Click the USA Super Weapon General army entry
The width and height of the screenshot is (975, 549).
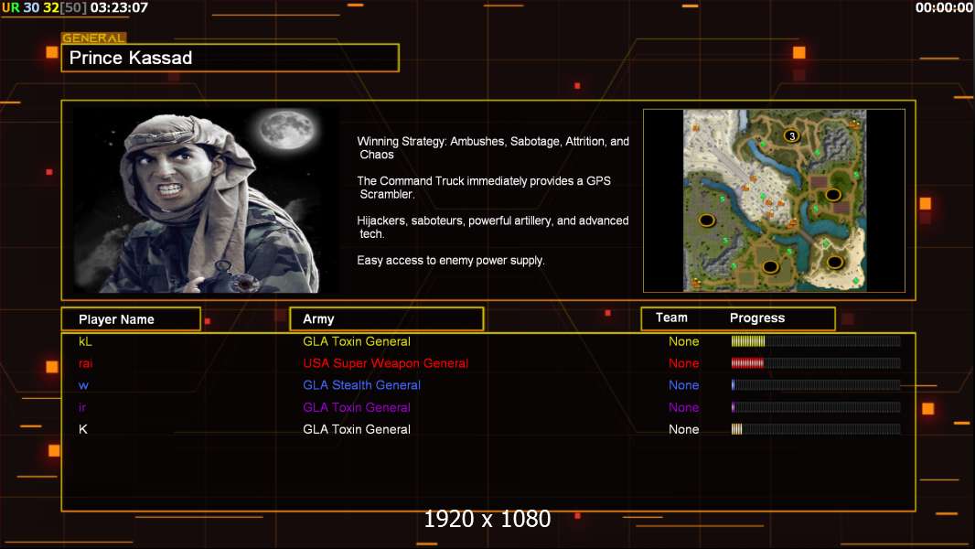tap(385, 363)
